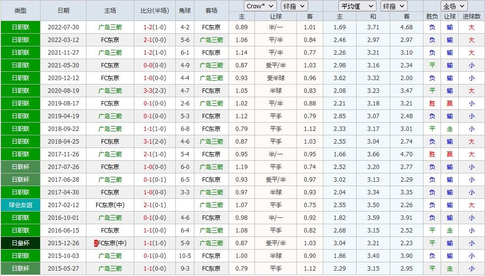Click average home odds 3.62 in 2020-12-12 row

339,78
